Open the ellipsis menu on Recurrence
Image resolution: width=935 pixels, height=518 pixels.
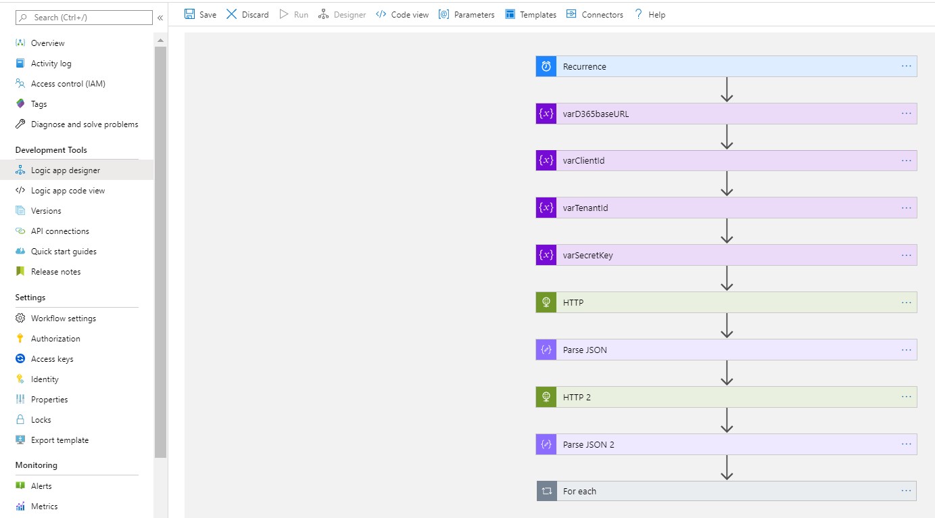click(906, 66)
